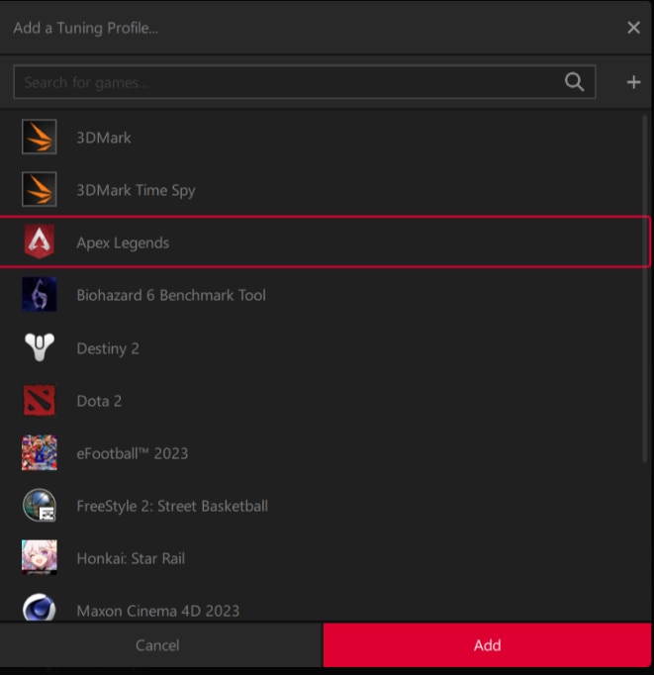The width and height of the screenshot is (654, 675).
Task: Click the plus icon beside search bar
Action: pos(633,82)
